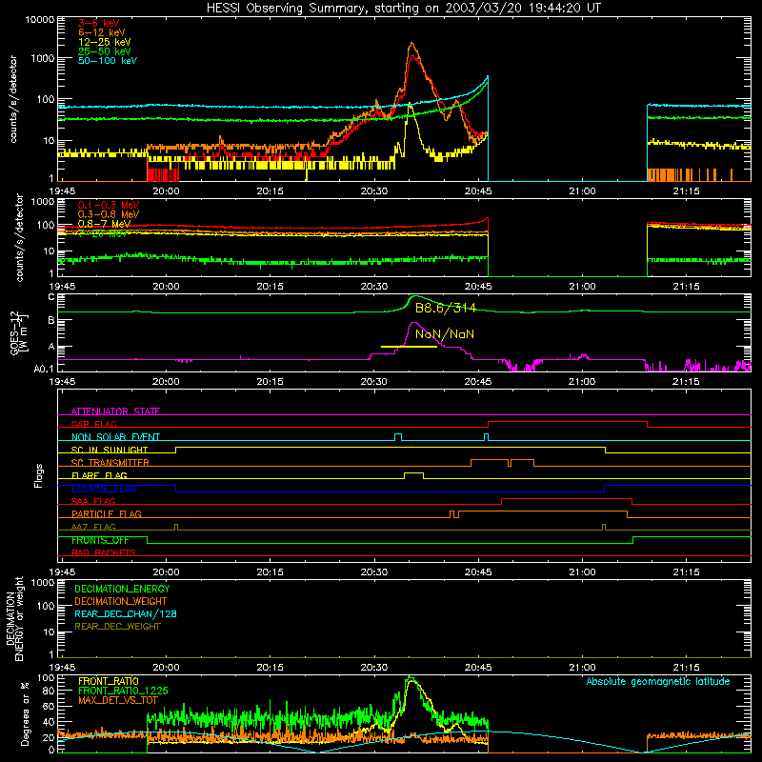Screen dimensions: 762x762
Task: Click the 'SAA_FLAG' label
Action: coord(93,501)
